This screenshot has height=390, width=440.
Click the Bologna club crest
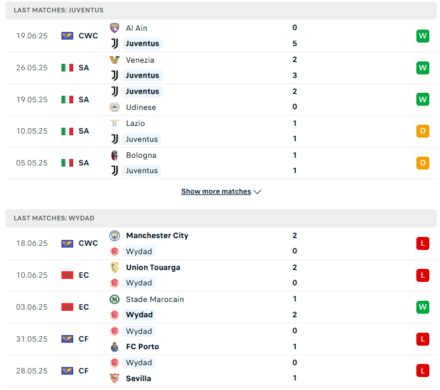(x=114, y=155)
